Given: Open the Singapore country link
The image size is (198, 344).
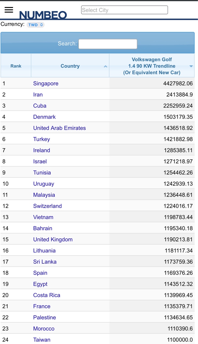Looking at the screenshot, I should click(x=46, y=83).
